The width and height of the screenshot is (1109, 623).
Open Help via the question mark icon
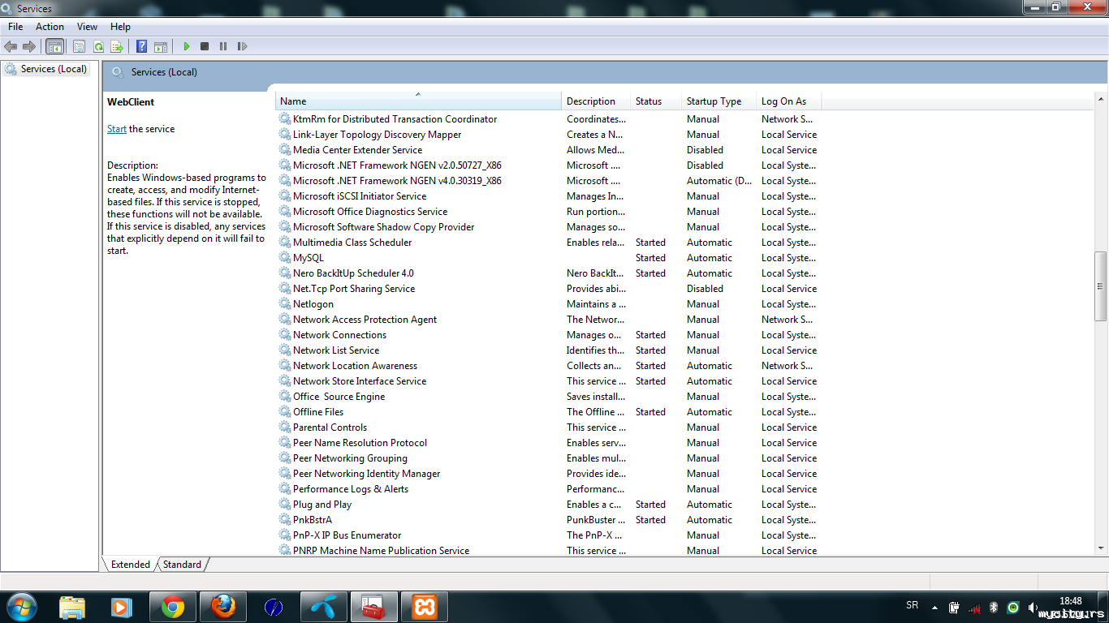click(x=142, y=46)
